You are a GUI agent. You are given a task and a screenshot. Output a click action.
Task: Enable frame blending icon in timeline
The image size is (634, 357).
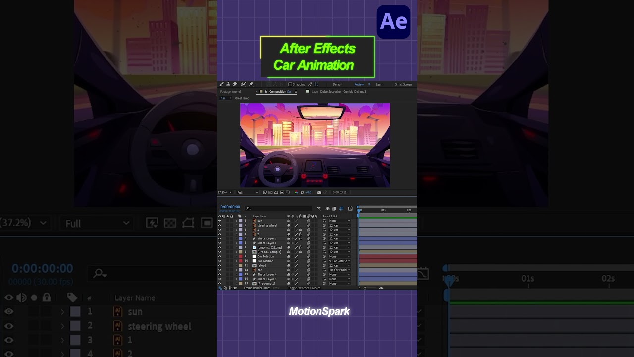pos(334,209)
